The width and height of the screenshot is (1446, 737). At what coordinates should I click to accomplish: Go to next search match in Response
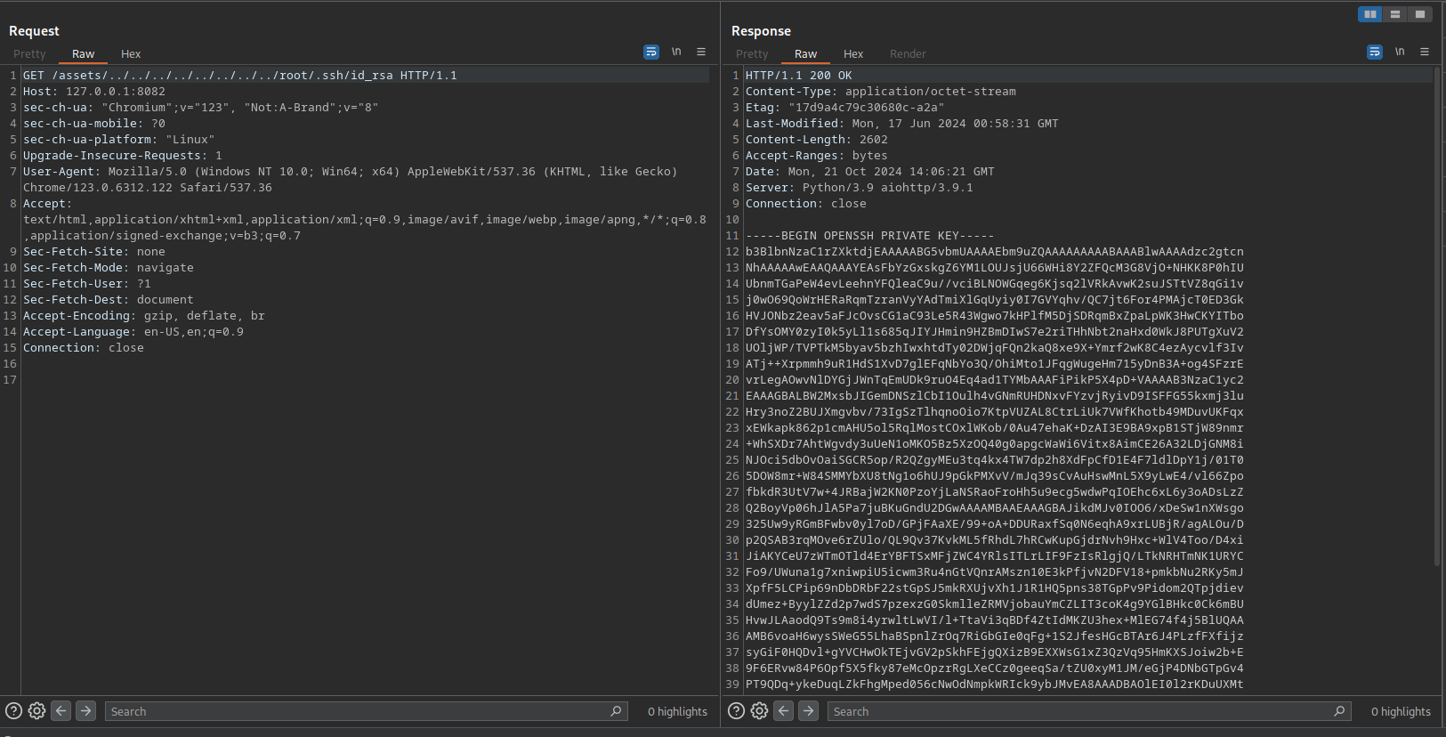809,710
